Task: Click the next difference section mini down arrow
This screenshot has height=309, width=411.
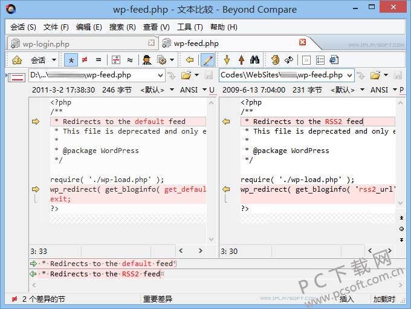Action: coord(401,240)
